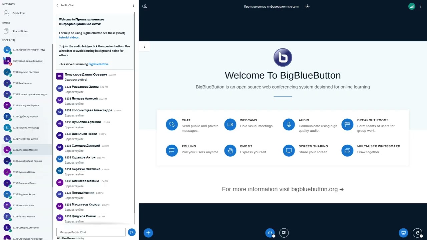Toggle the share webcam button

tap(284, 233)
